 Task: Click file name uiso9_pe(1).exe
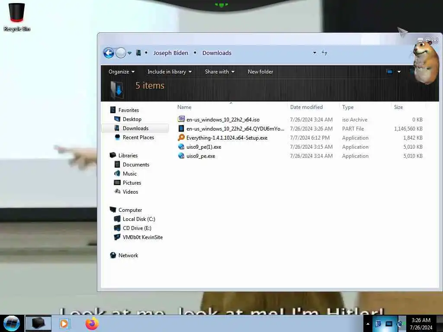204,147
